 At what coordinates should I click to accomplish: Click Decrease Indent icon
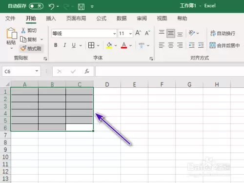click(192, 45)
